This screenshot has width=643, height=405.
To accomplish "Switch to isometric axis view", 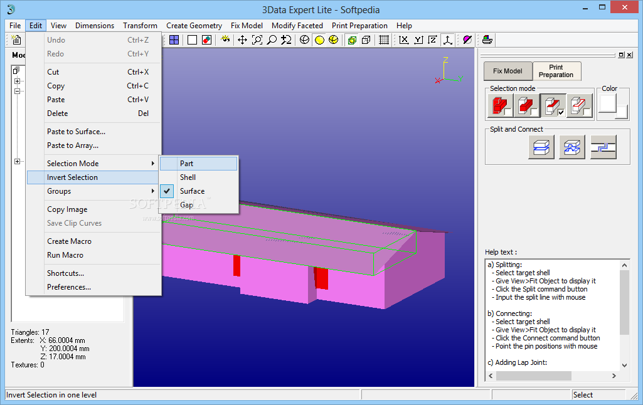I will tap(447, 39).
